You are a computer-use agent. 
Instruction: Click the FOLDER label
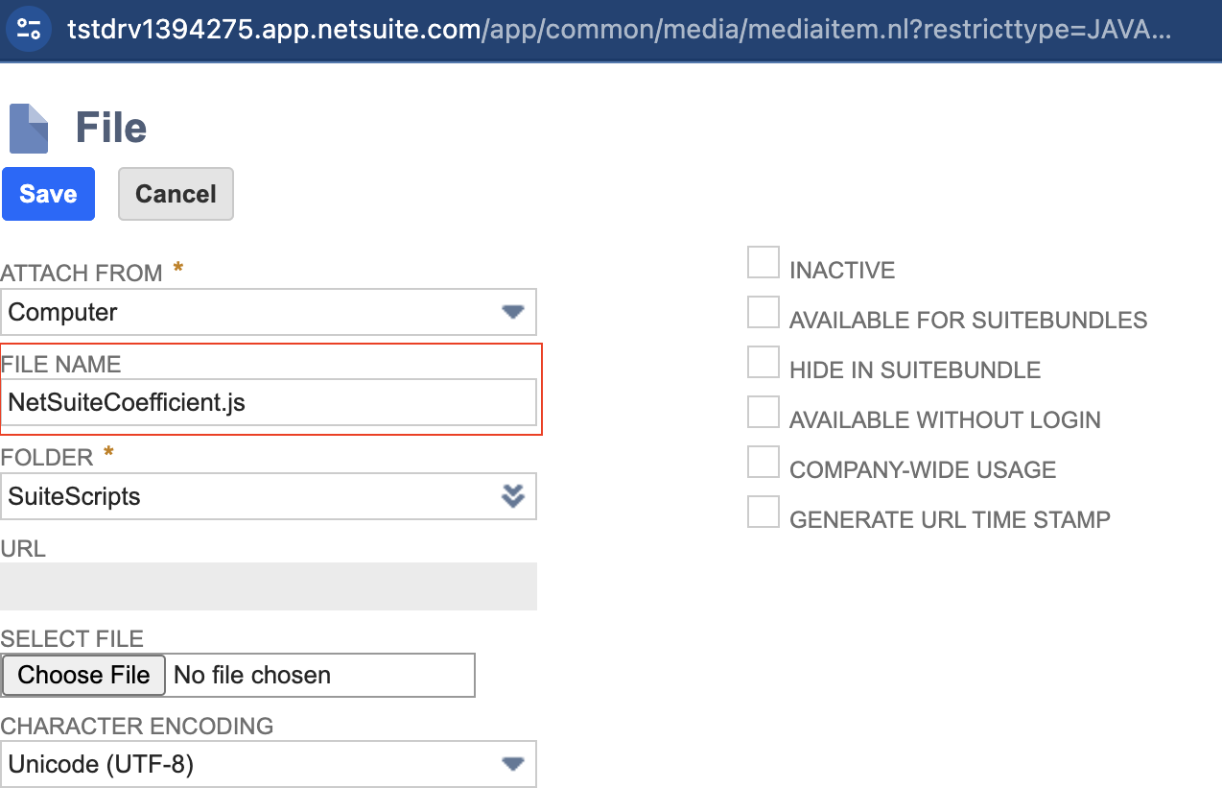47,458
